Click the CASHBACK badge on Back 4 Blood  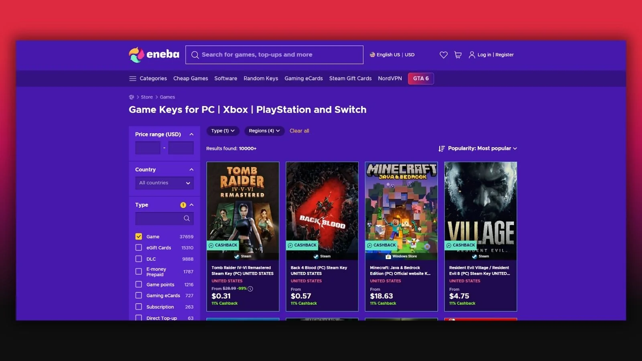[x=302, y=245]
